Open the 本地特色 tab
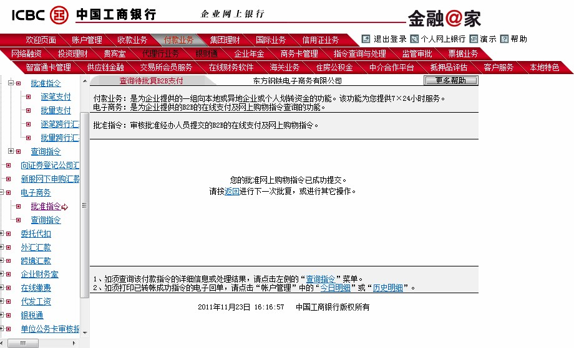574x348 pixels. (544, 67)
